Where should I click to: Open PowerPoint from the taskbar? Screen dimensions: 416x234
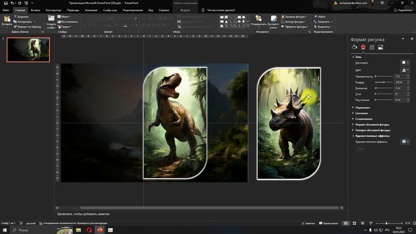(99, 230)
